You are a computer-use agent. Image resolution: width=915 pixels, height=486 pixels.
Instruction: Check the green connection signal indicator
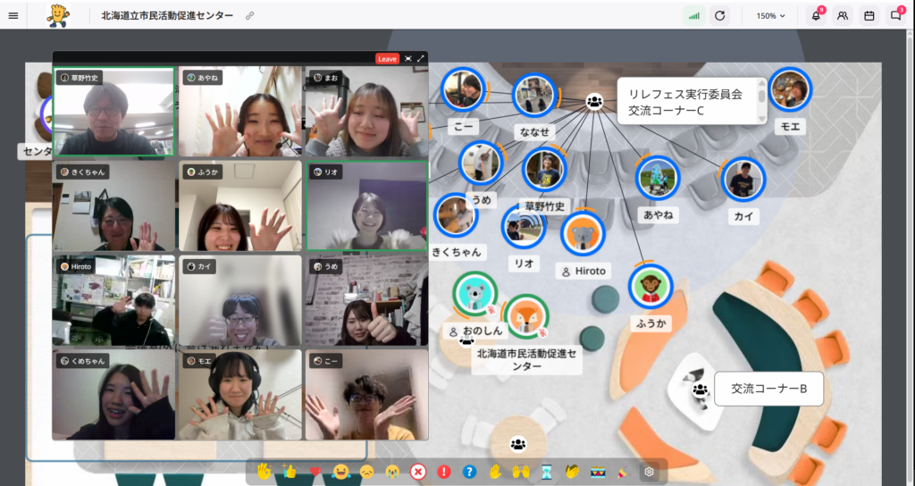[694, 15]
